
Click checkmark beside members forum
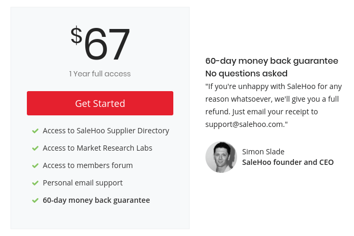(35, 165)
